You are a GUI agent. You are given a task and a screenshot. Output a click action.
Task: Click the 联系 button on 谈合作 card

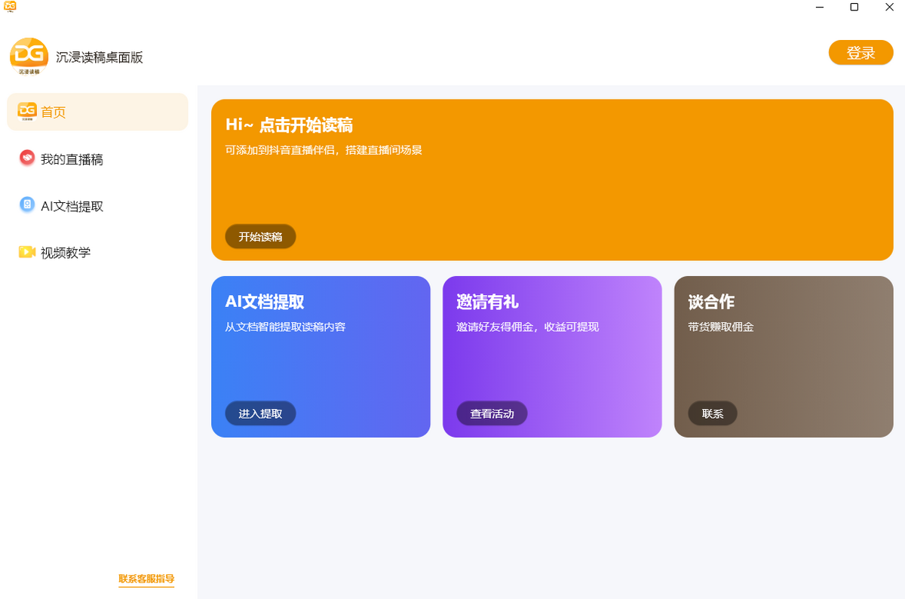click(713, 413)
